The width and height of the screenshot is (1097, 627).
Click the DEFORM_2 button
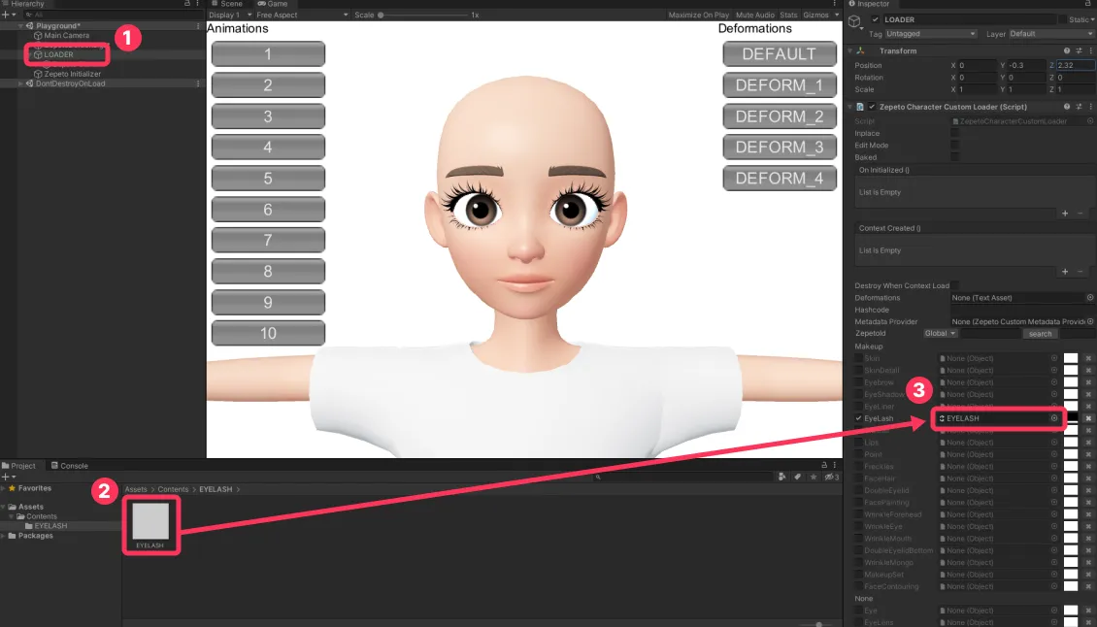[x=780, y=116]
